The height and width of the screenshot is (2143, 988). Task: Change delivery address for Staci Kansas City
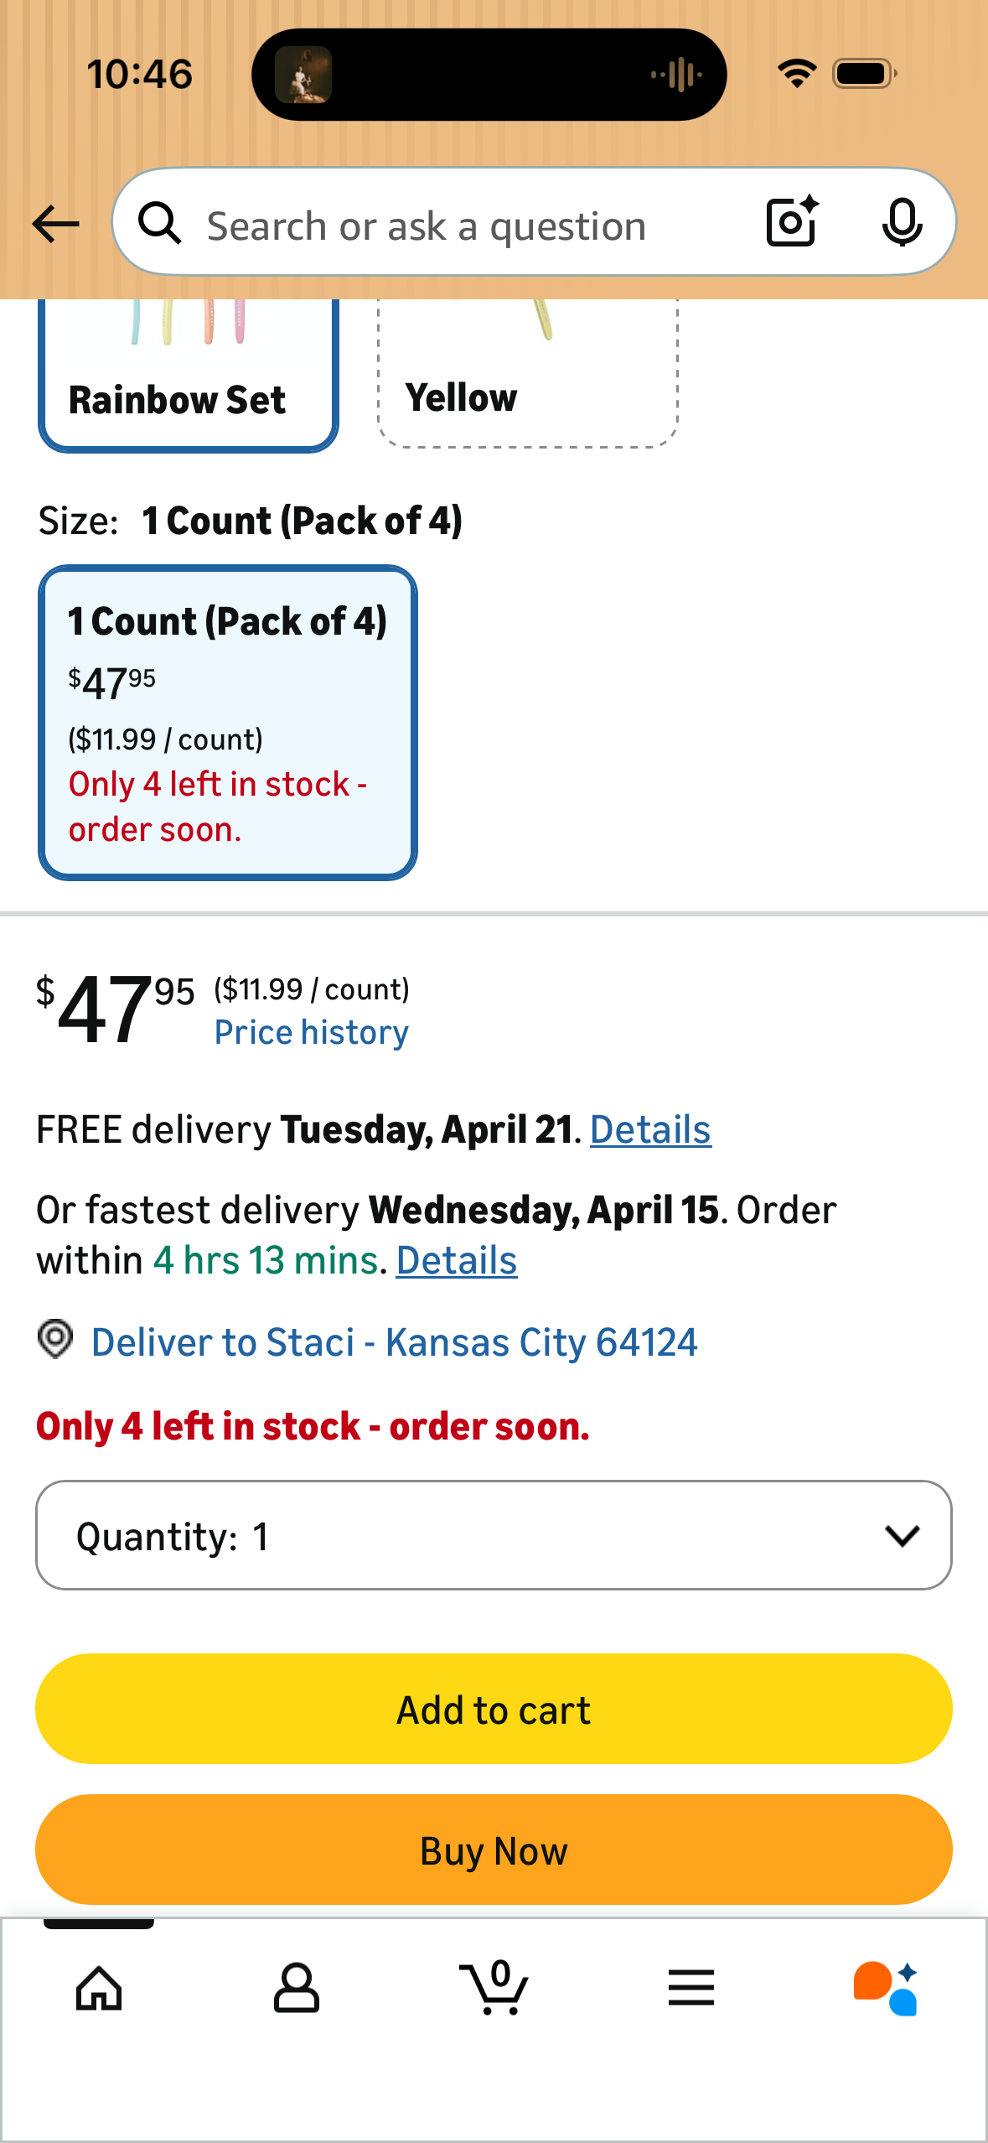tap(395, 1342)
